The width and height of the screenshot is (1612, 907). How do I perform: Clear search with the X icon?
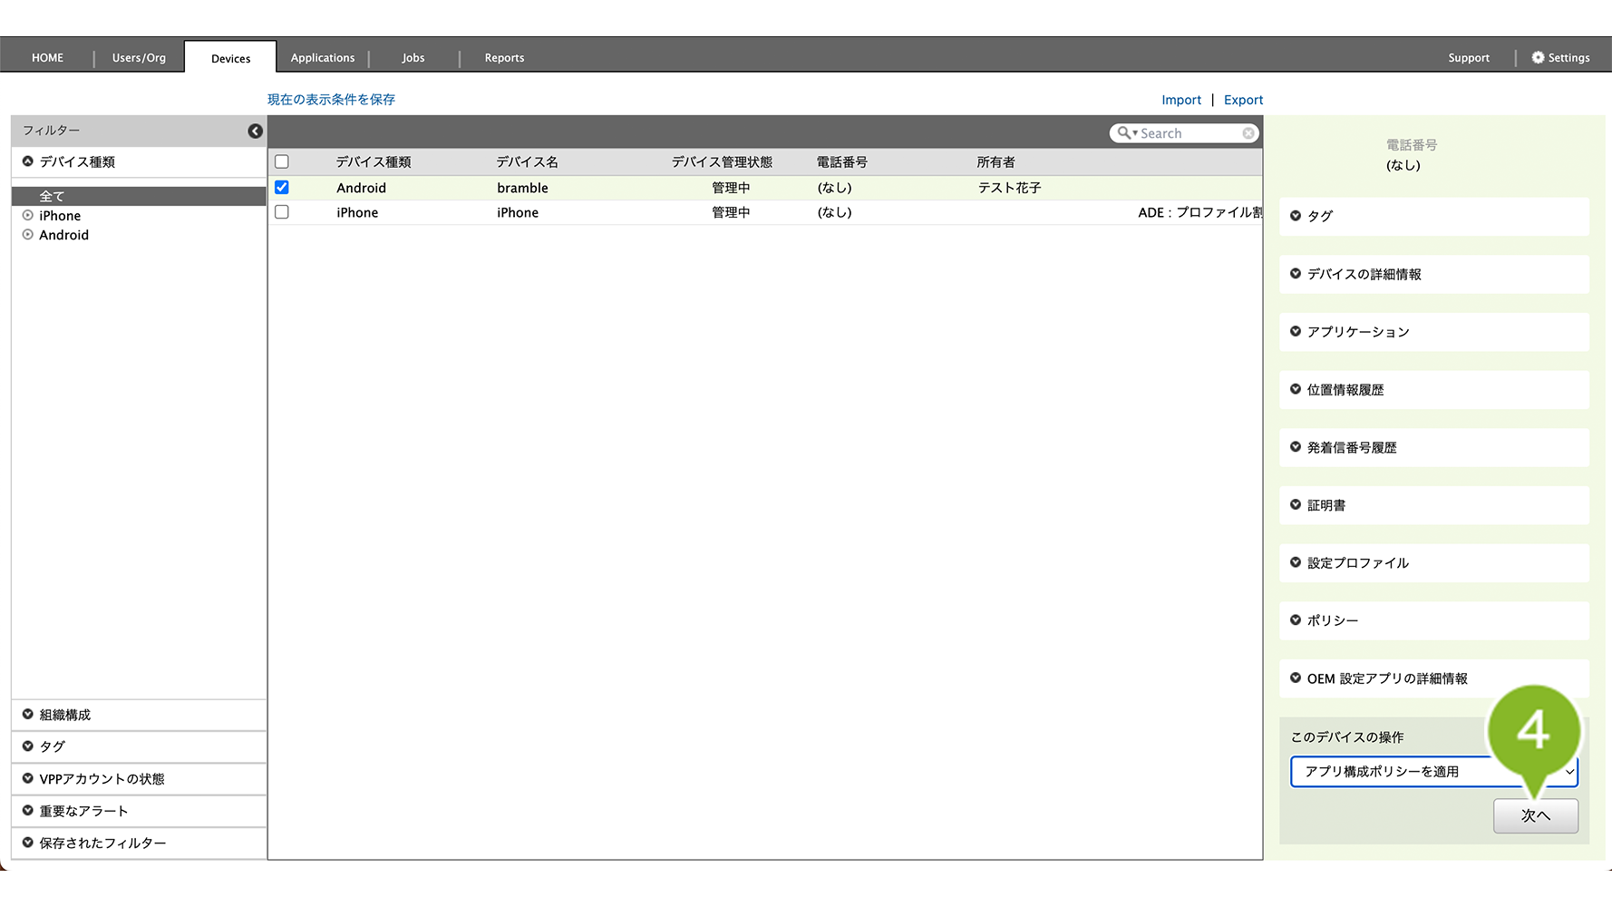coord(1248,133)
